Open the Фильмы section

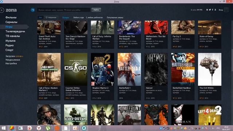coord(11,17)
